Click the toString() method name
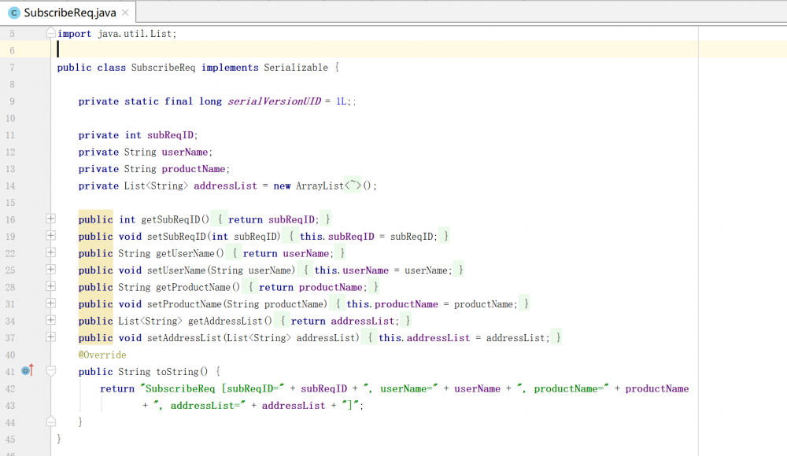787x456 pixels. coord(178,372)
